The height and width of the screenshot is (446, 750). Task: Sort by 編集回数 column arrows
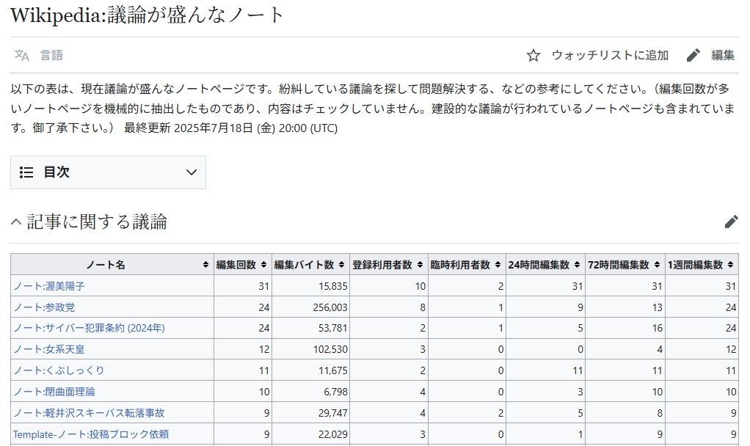263,265
